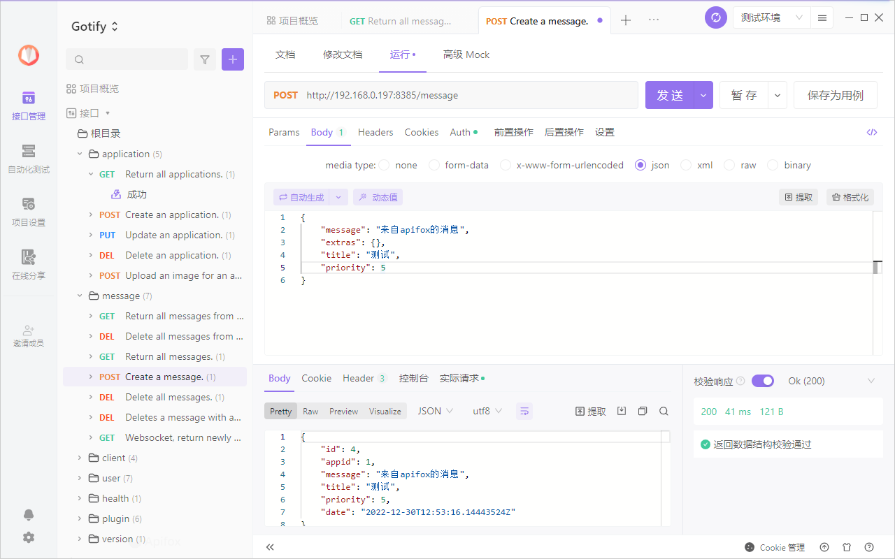Click the purple refresh sync icon
This screenshot has width=895, height=559.
[x=716, y=17]
